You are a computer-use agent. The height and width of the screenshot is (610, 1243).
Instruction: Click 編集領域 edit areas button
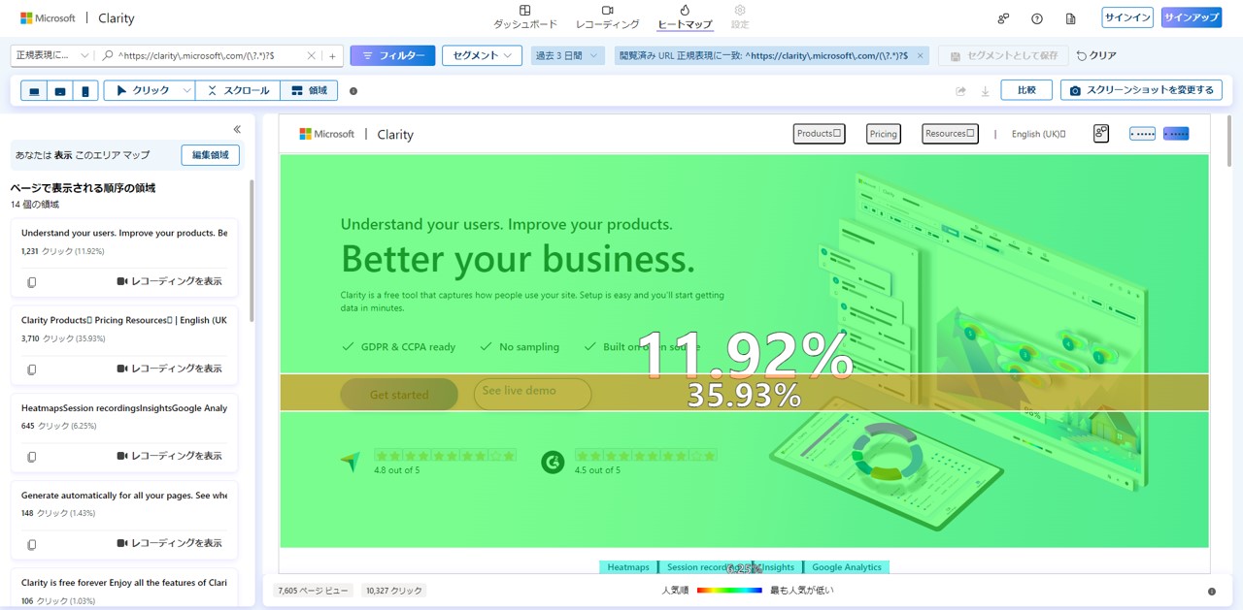click(x=211, y=155)
